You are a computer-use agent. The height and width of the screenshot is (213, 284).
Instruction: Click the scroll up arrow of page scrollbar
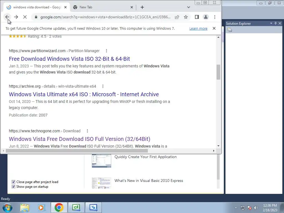(x=219, y=37)
